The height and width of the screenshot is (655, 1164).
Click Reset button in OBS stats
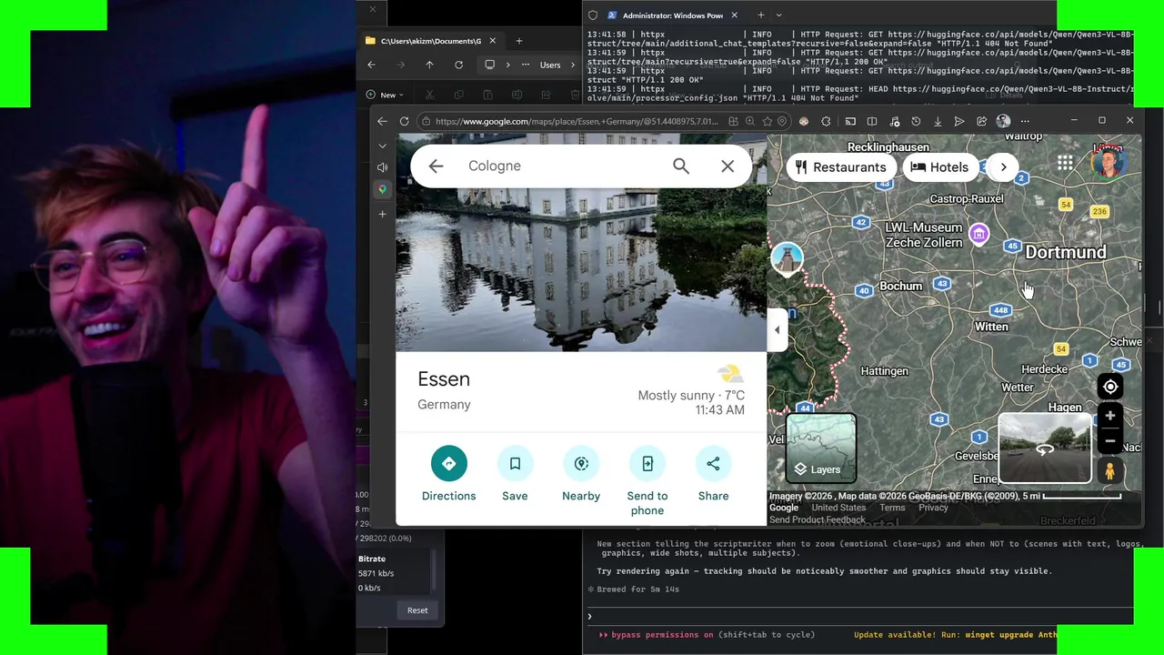(417, 610)
